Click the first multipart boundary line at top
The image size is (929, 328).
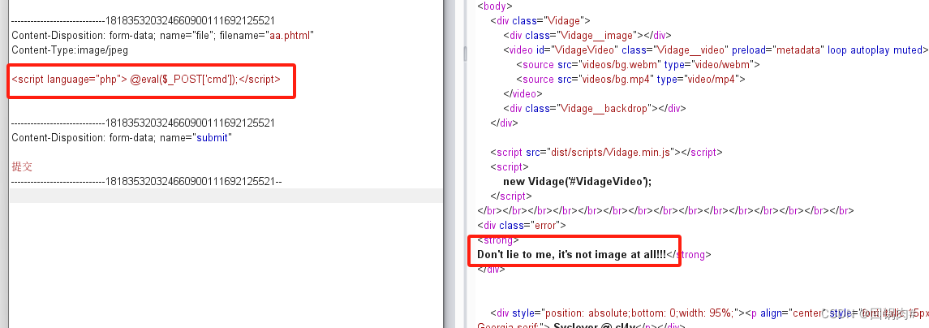(143, 21)
